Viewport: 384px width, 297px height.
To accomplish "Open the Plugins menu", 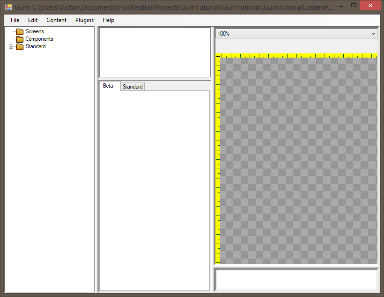I will (x=84, y=20).
